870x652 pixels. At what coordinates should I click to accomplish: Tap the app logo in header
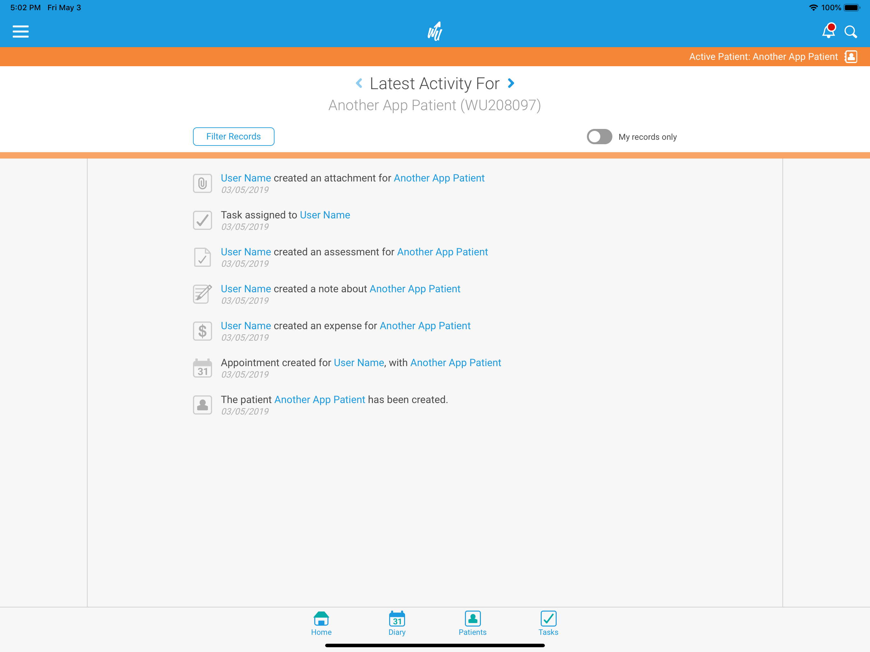click(435, 32)
